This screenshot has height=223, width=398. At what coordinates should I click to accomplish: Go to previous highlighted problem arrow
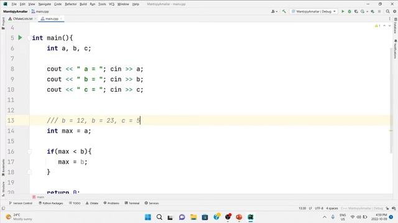[384, 26]
